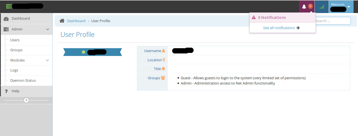Open Users in the Admin menu
This screenshot has width=358, height=136.
pos(15,40)
